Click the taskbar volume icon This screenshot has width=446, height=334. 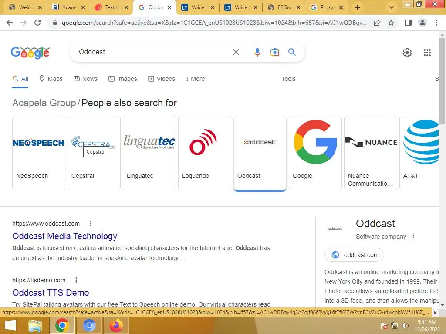point(405,325)
